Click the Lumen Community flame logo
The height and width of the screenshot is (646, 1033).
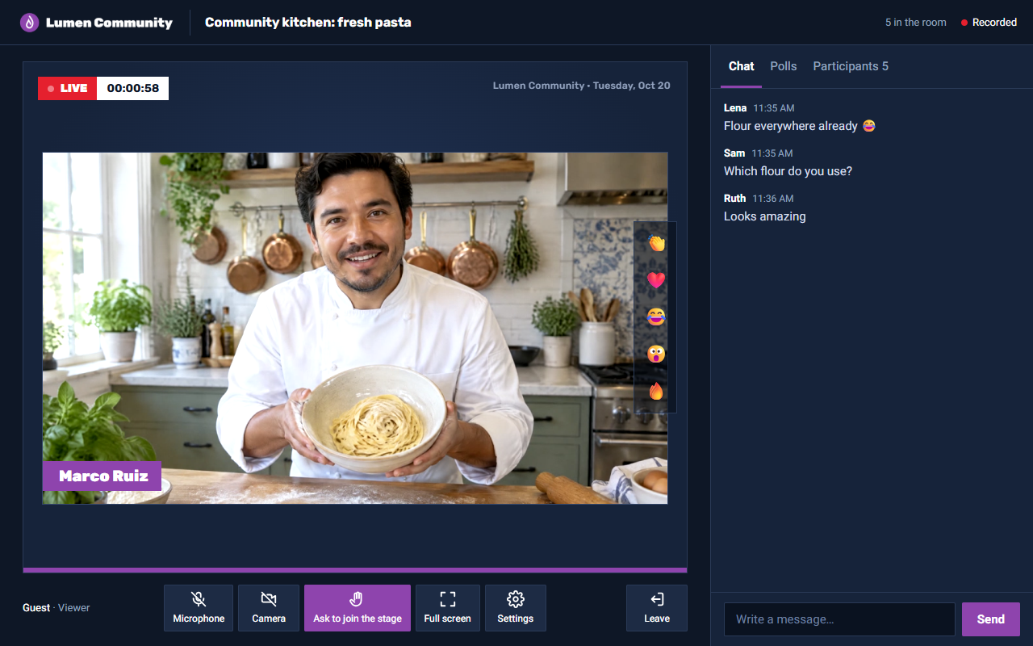(30, 23)
